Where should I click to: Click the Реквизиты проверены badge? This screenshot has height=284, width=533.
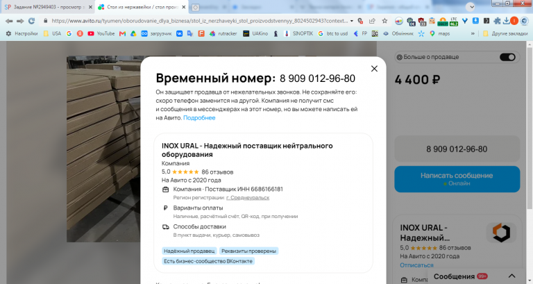(249, 251)
